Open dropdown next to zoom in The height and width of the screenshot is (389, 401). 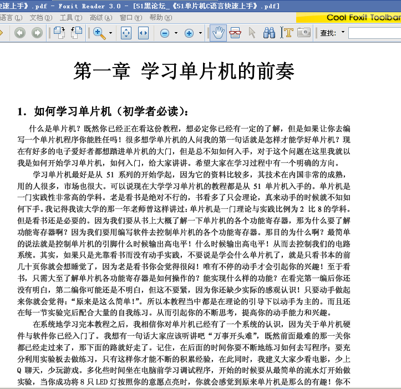200,33
